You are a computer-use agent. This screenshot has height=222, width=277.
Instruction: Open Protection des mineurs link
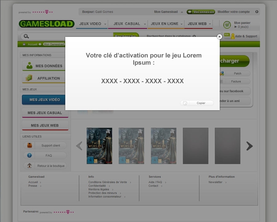(102, 193)
